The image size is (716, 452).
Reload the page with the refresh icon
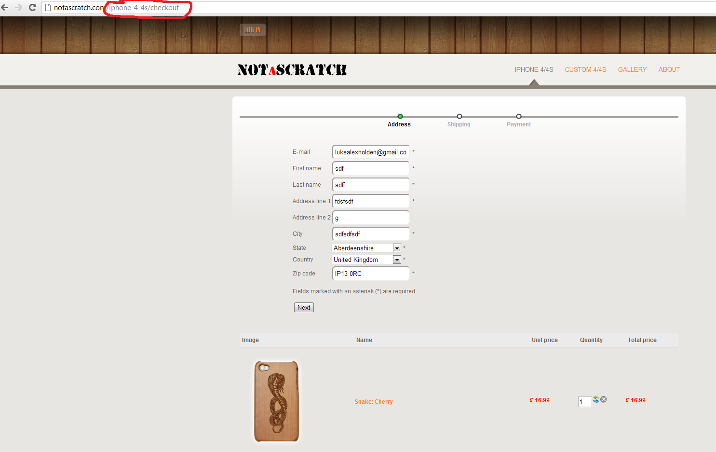[33, 8]
